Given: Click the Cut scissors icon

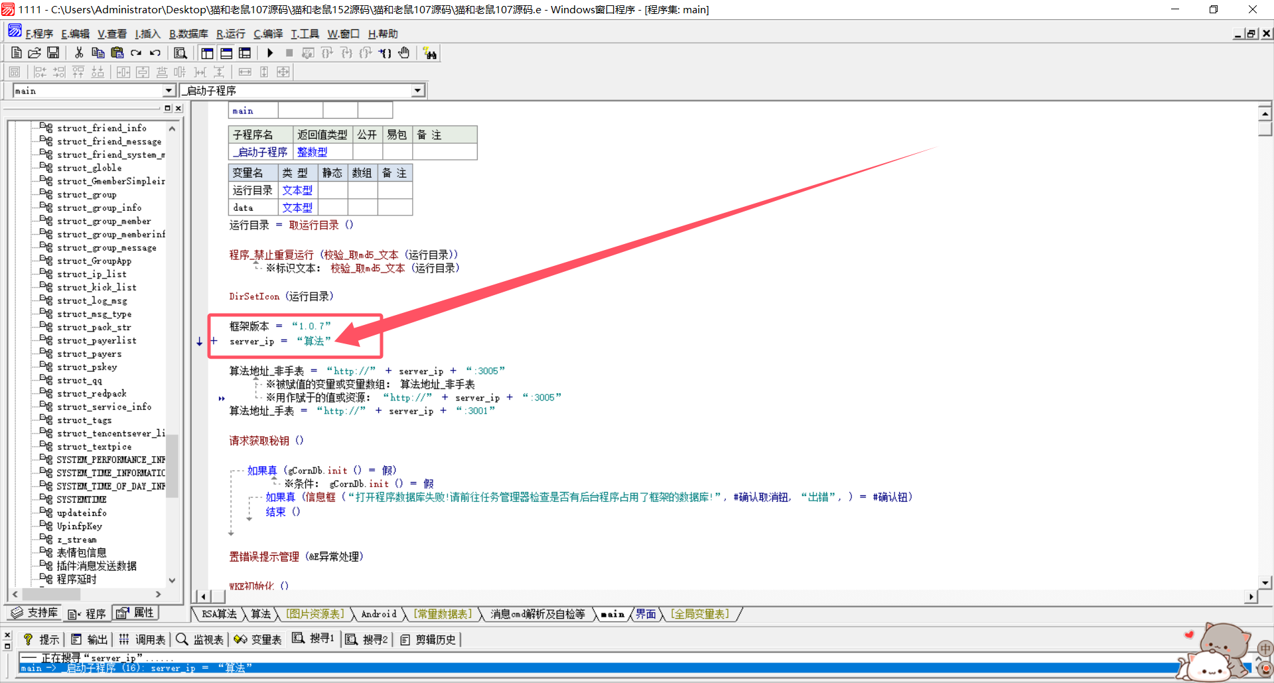Looking at the screenshot, I should (79, 53).
